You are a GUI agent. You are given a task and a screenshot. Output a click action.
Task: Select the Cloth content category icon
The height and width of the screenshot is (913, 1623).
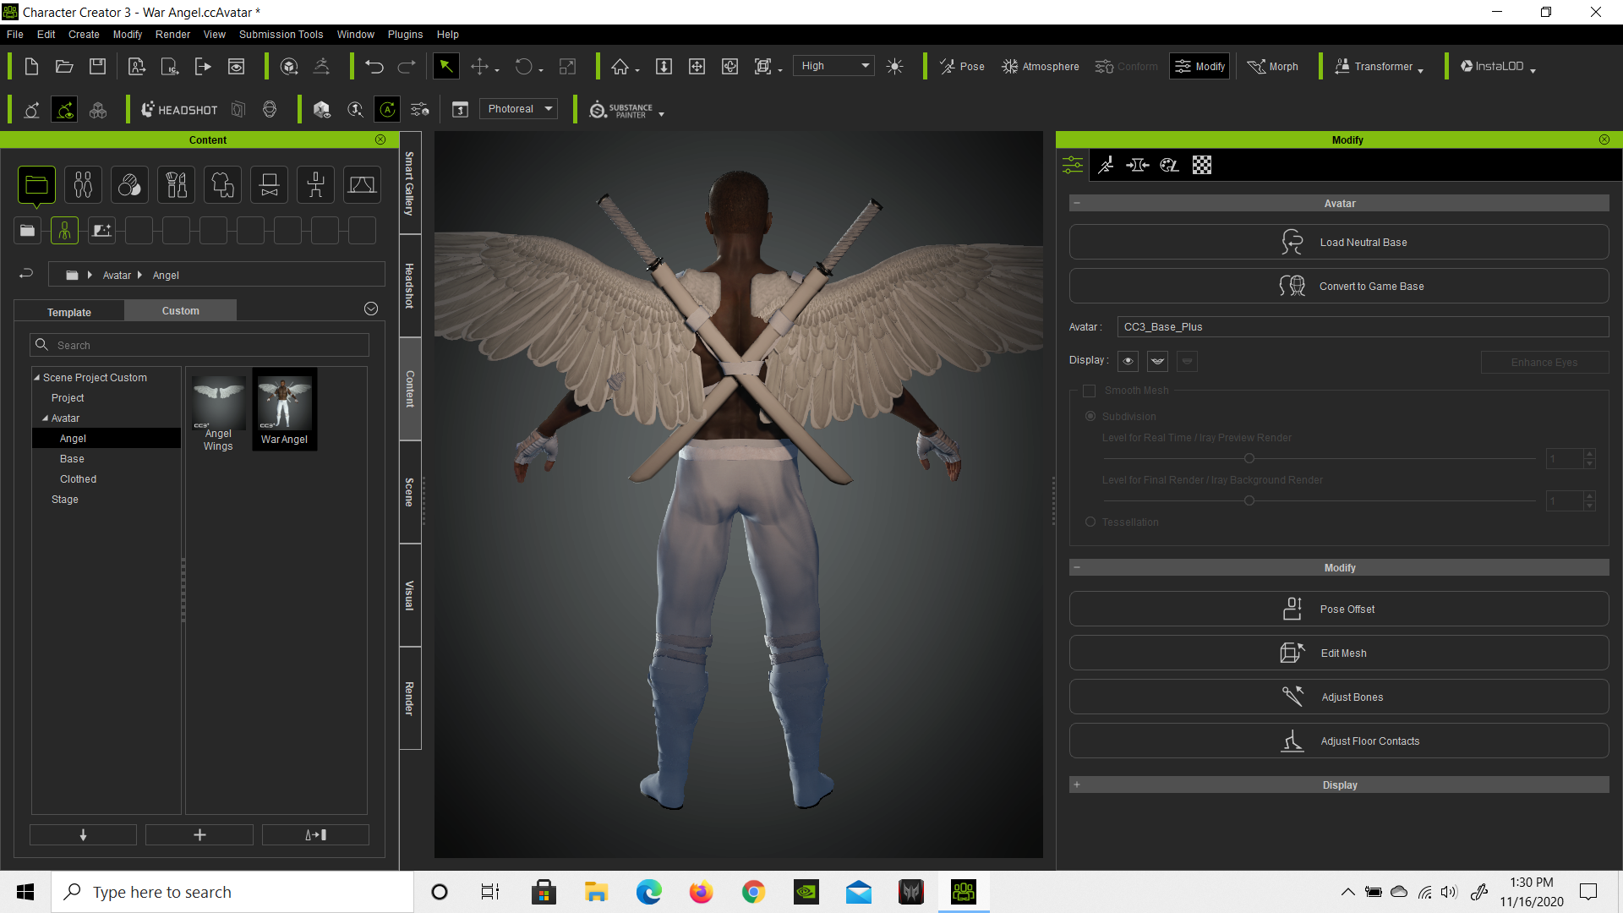(222, 185)
